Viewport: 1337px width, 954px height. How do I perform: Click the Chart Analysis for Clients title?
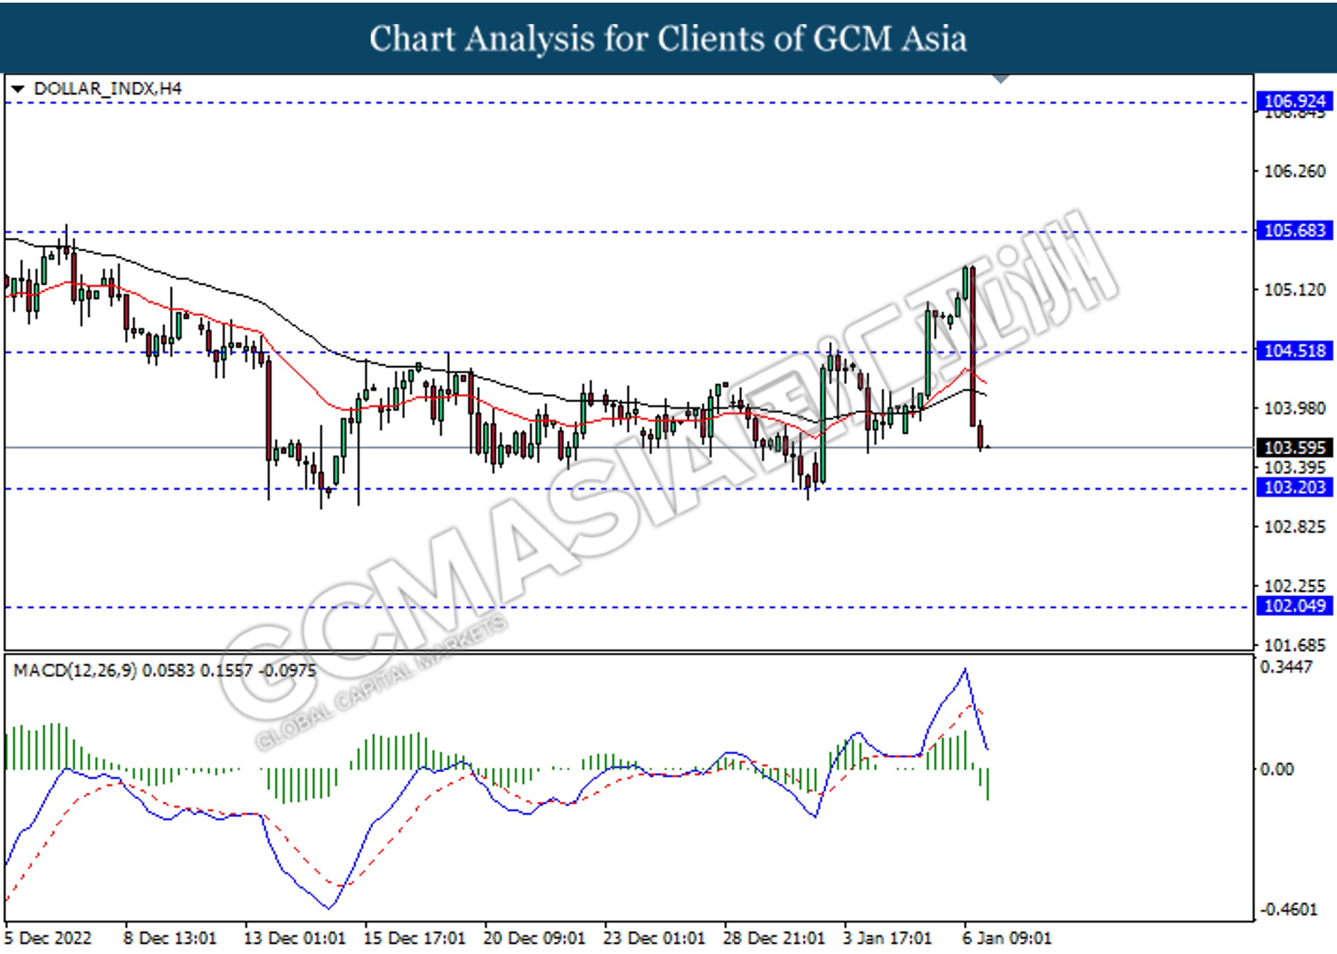668,38
